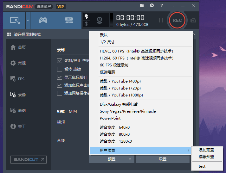Select 适合宽度, 800x0 preset
Image resolution: width=226 pixels, height=173 pixels.
tap(141, 134)
